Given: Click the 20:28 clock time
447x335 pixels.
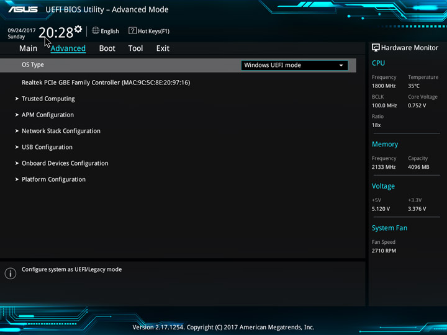Looking at the screenshot, I should [x=56, y=32].
